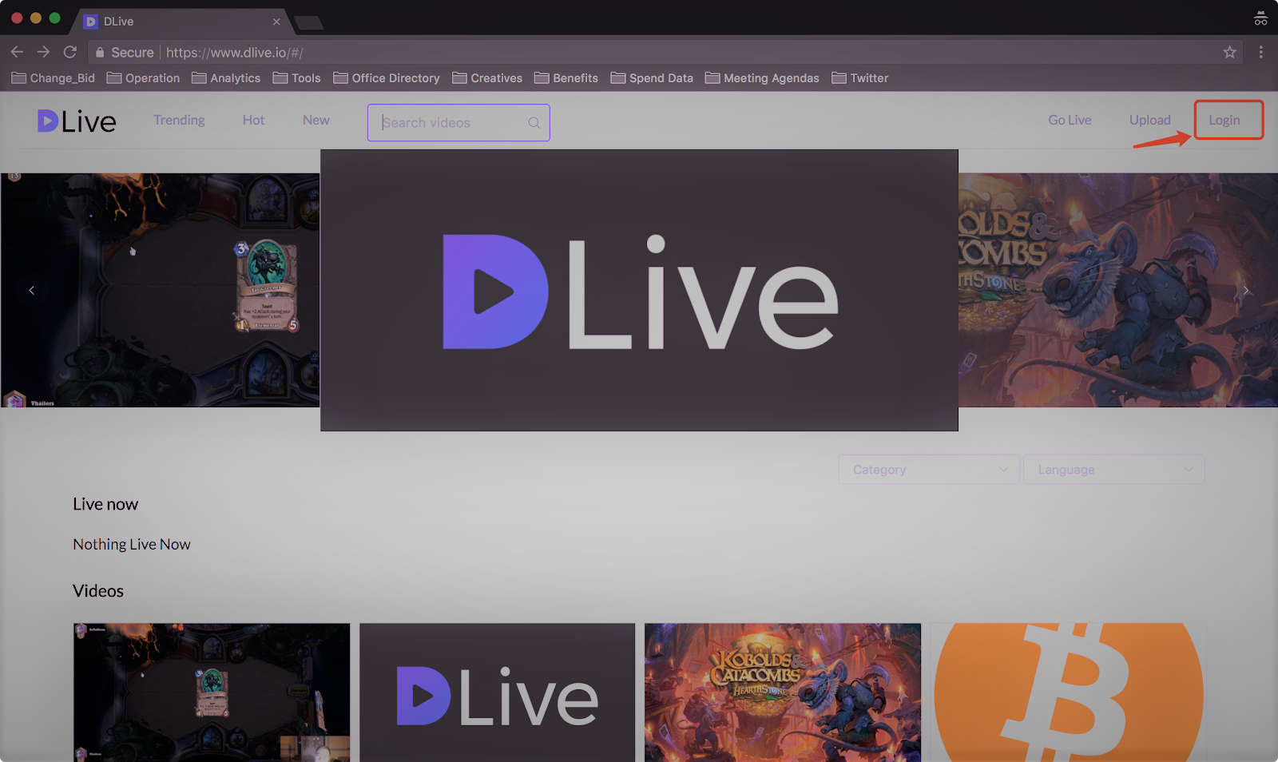The width and height of the screenshot is (1278, 762).
Task: Expand the Language dropdown
Action: (x=1114, y=470)
